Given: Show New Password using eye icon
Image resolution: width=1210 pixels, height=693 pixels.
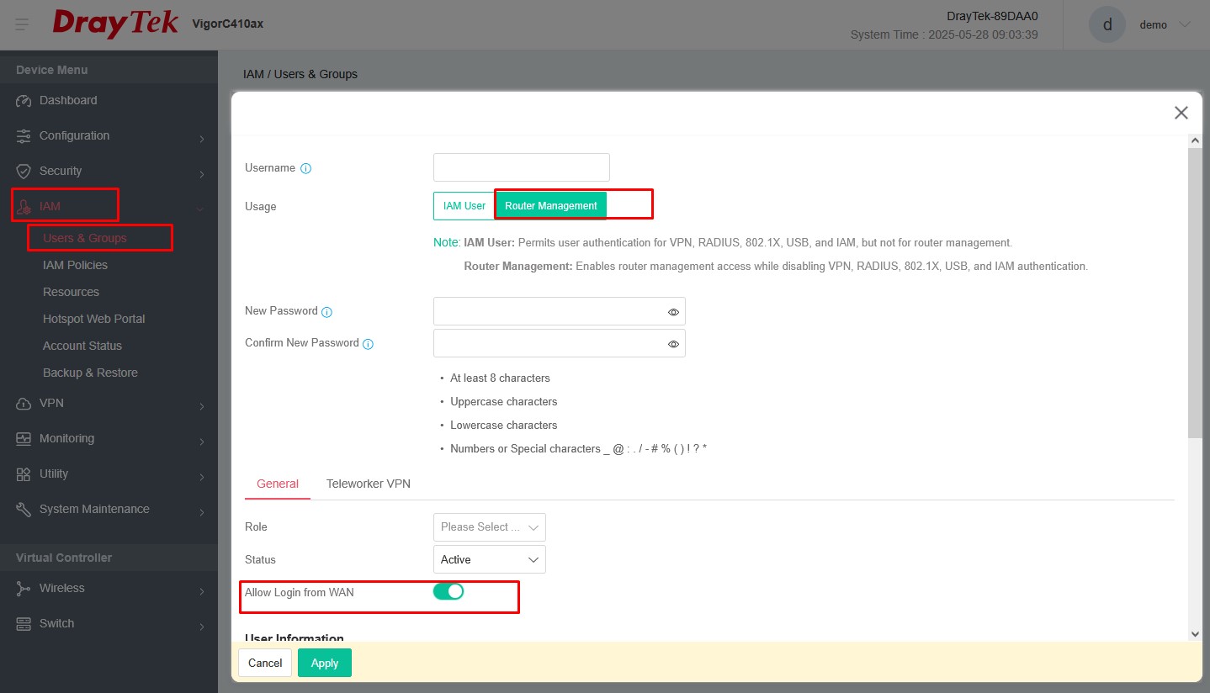Looking at the screenshot, I should 673,312.
